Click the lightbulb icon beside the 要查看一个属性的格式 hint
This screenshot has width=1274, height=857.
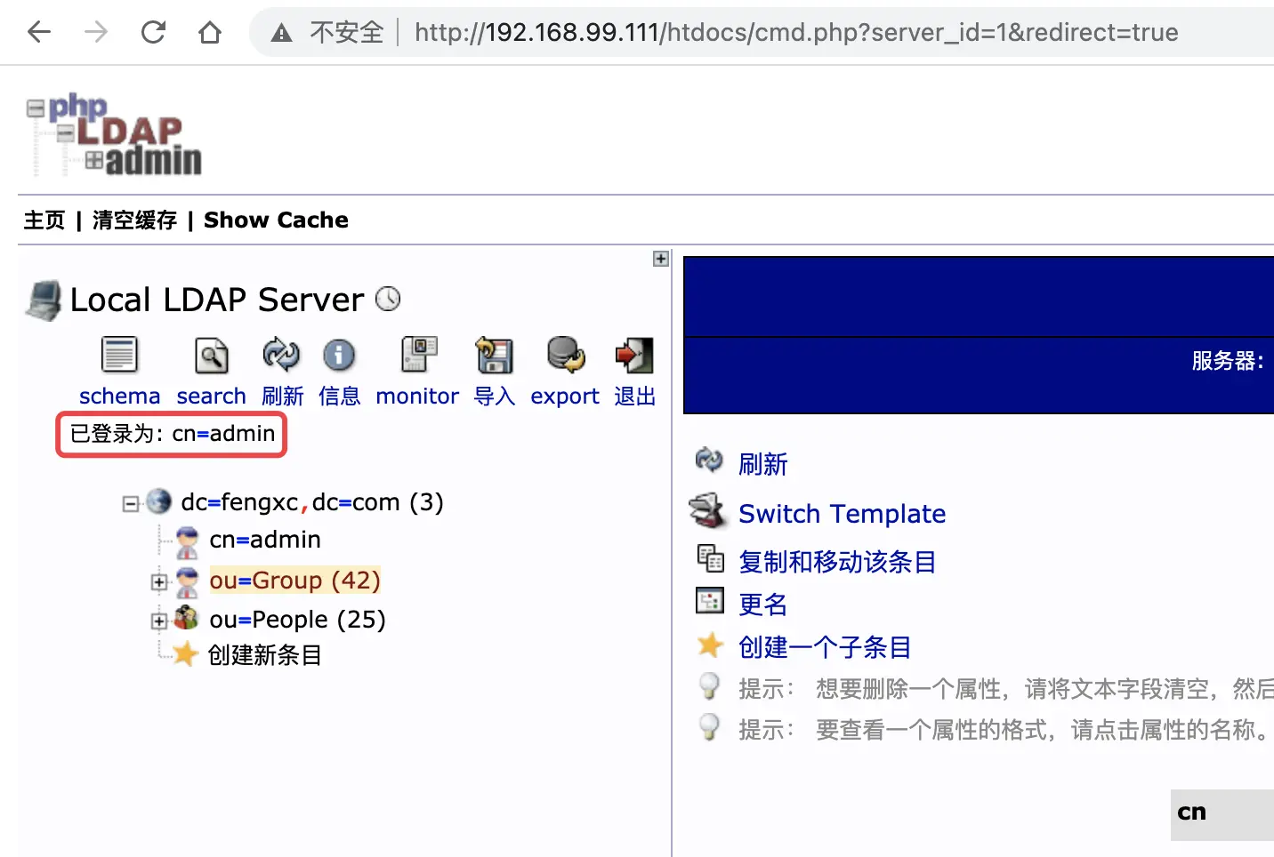pyautogui.click(x=709, y=727)
